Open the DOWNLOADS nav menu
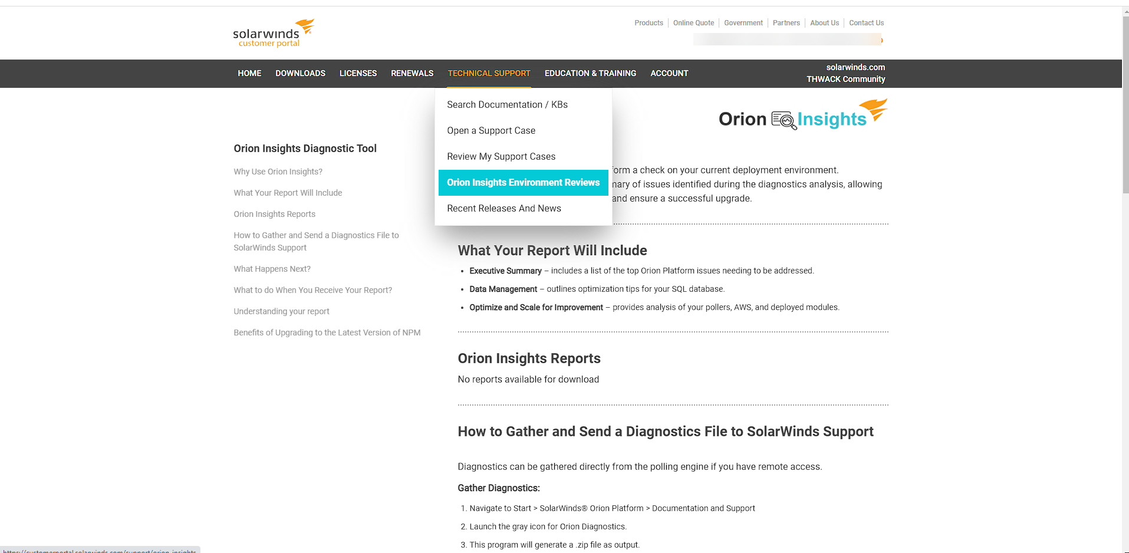1129x553 pixels. point(300,73)
